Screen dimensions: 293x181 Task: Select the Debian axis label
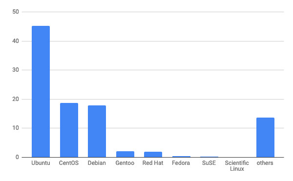tap(97, 163)
